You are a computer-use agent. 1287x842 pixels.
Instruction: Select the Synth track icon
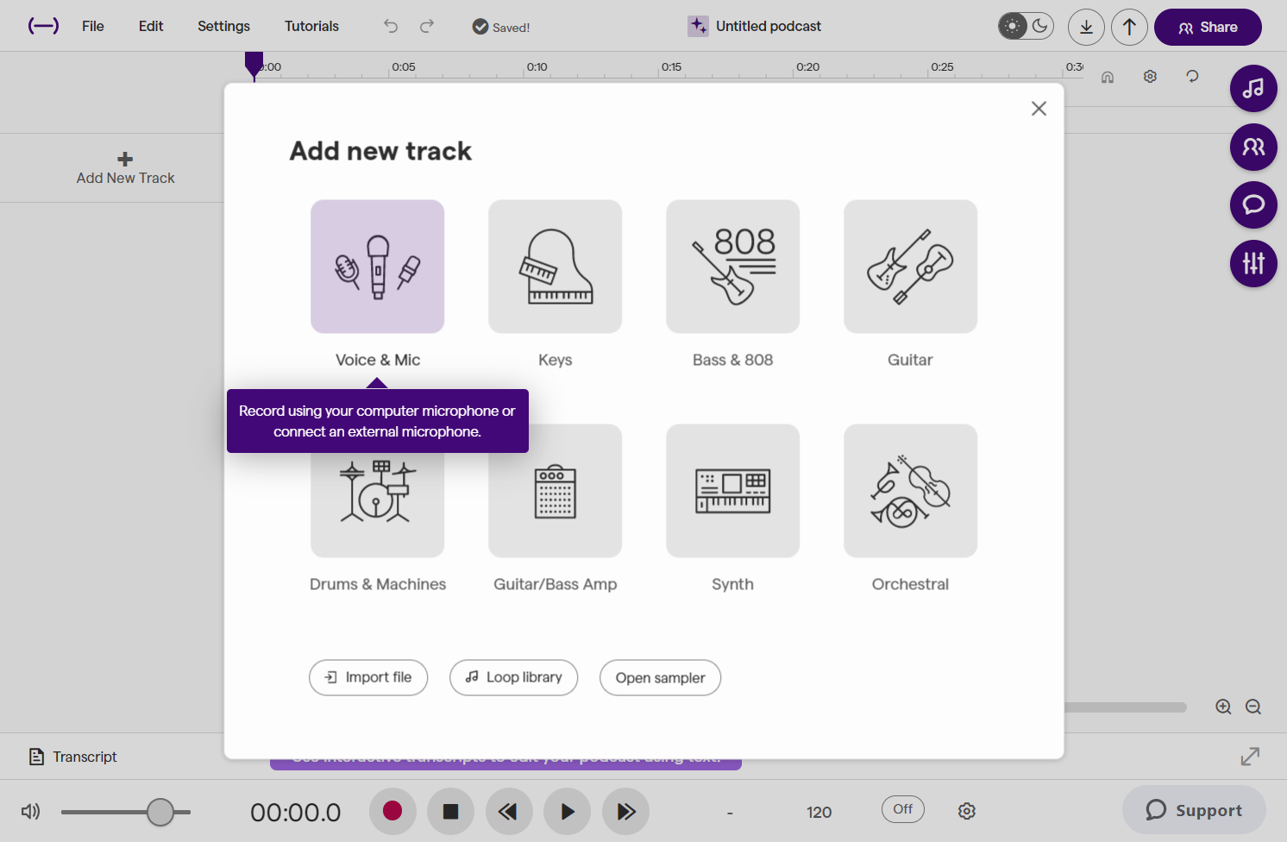point(732,491)
